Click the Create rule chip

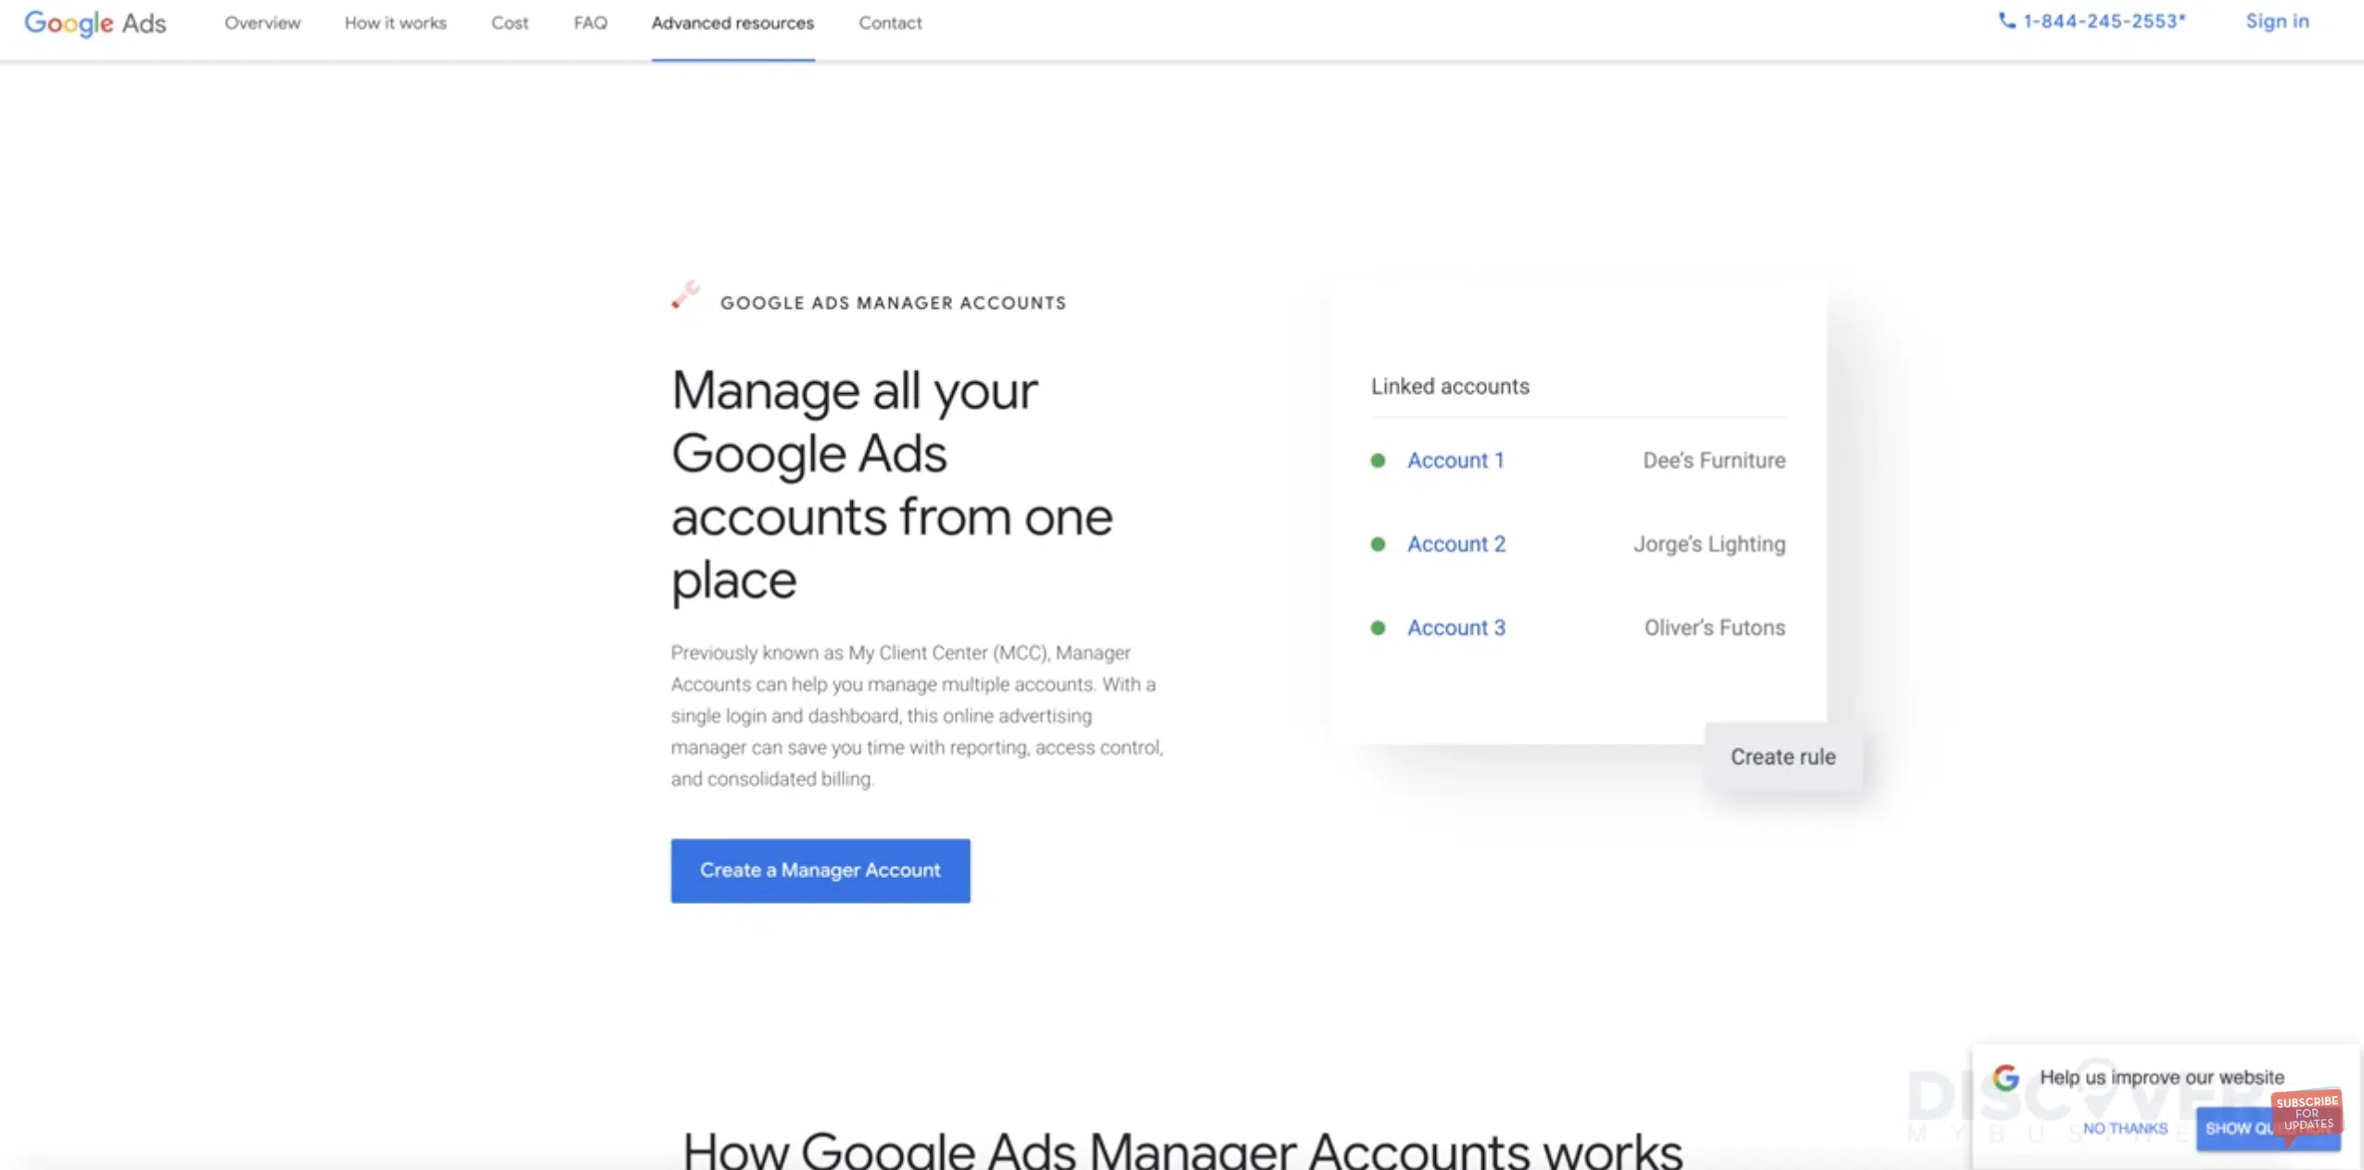tap(1783, 757)
